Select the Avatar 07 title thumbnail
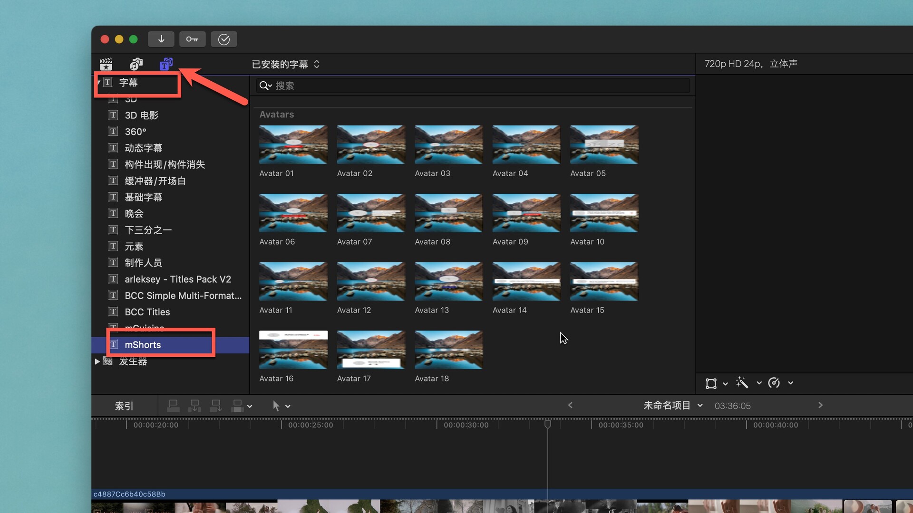Screen dimensions: 913x513 click(371, 213)
